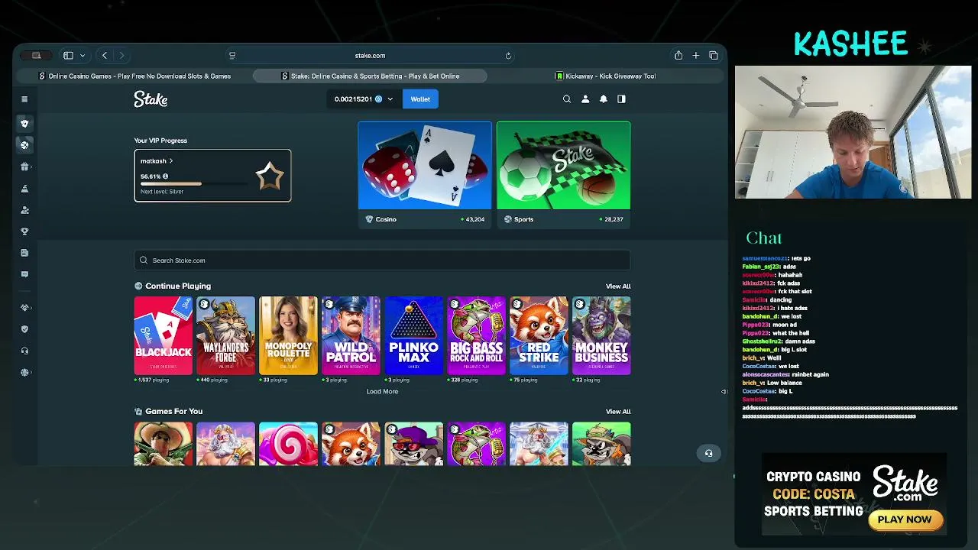Switch to the Online Casino Games tab
978x550 pixels.
tap(135, 76)
